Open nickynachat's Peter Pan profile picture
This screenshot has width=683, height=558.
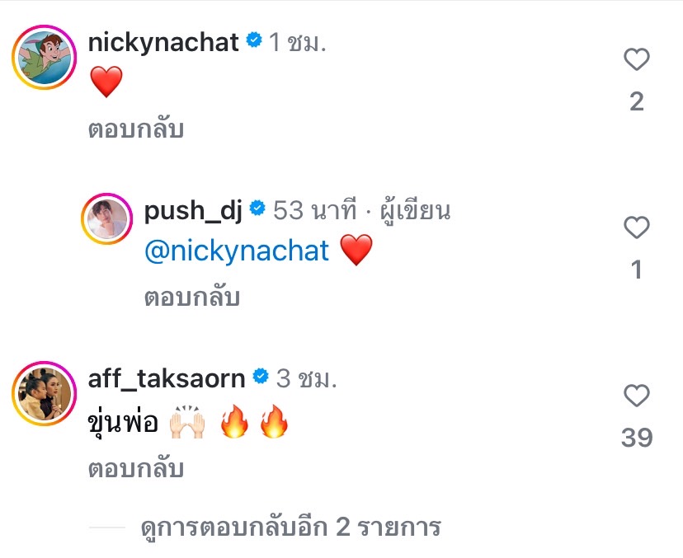click(x=44, y=58)
